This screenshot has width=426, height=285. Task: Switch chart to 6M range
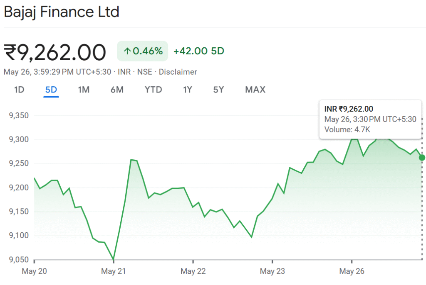(x=117, y=90)
